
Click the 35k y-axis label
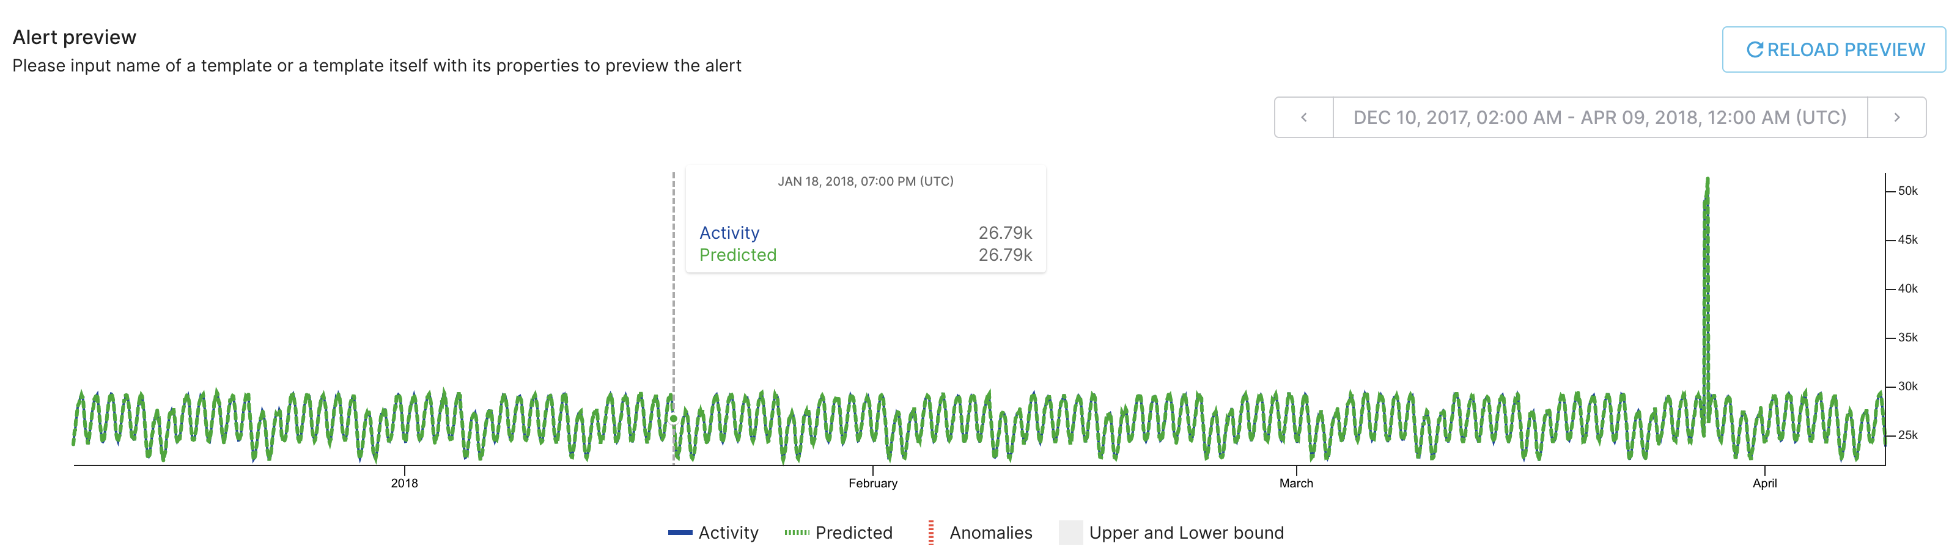point(1907,337)
